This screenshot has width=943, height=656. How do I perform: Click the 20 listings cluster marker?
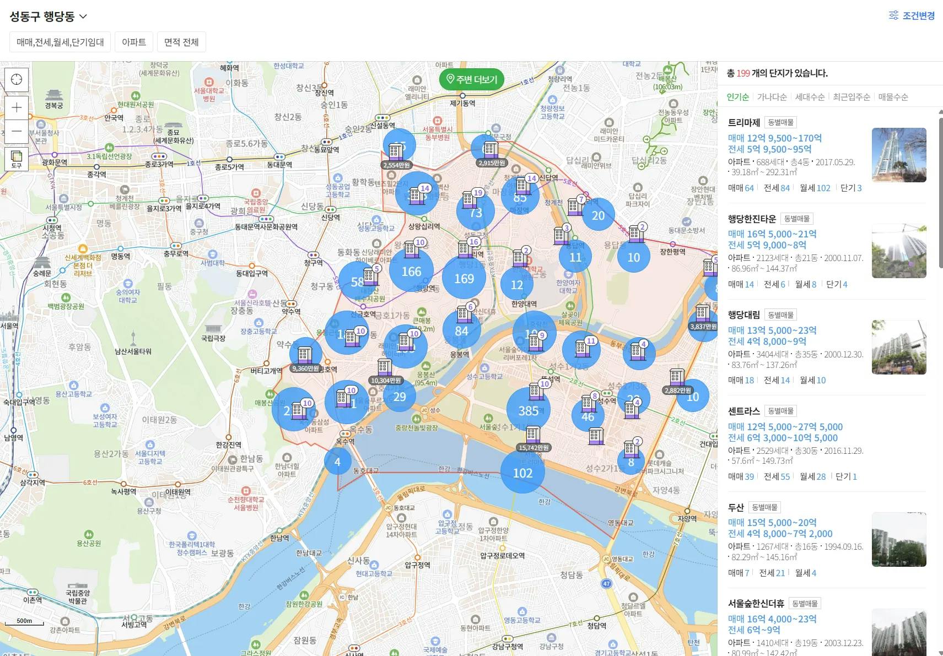598,215
